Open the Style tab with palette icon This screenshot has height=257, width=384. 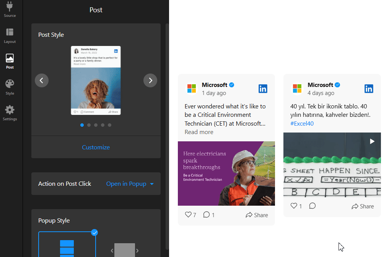click(10, 87)
